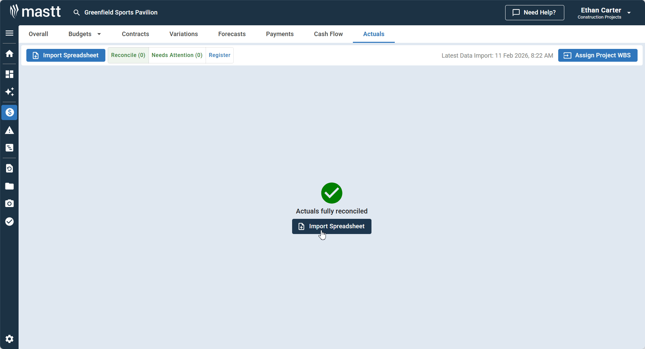The image size is (645, 349).
Task: Click the Need Help? button
Action: [x=534, y=12]
